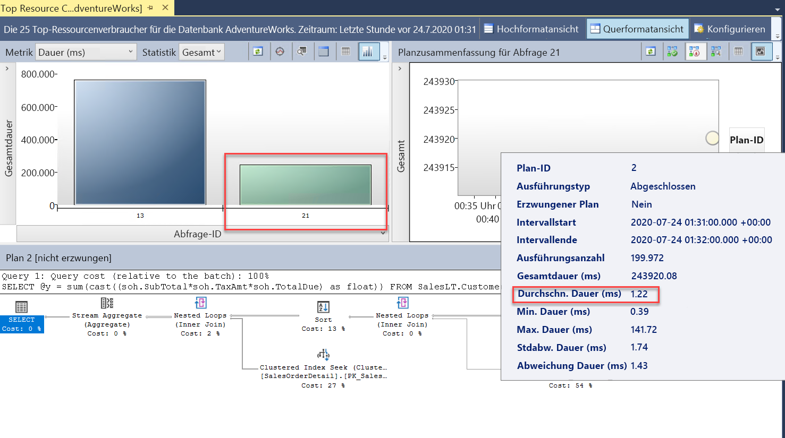Select the green bar for query 21
Image resolution: width=785 pixels, height=438 pixels.
[x=306, y=185]
